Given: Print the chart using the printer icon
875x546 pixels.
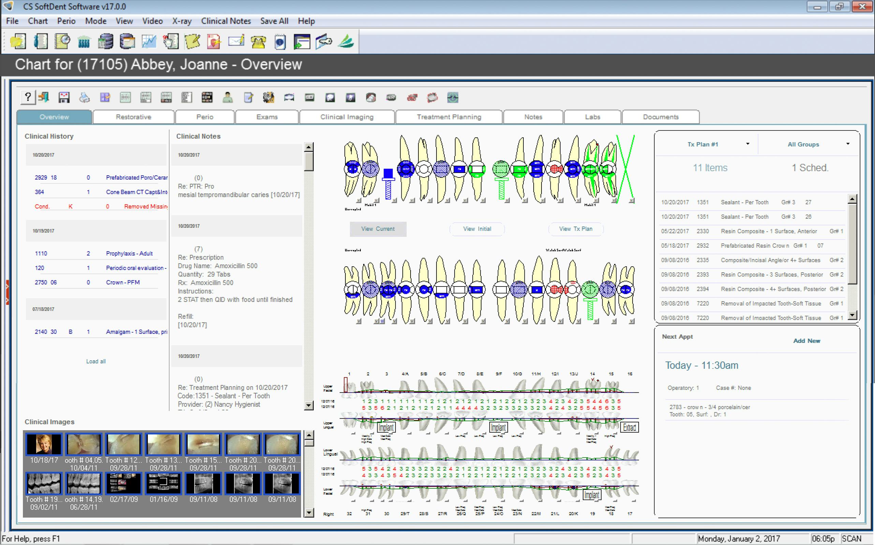Looking at the screenshot, I should click(84, 97).
